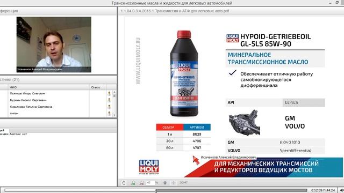Click the PDF document title tab
This screenshot has width=344, height=193.
(175, 11)
